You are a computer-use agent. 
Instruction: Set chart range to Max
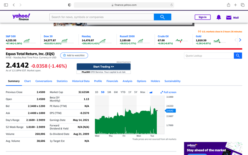click(x=143, y=92)
